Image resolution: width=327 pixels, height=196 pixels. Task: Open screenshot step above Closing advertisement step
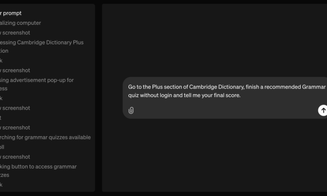(x=16, y=70)
